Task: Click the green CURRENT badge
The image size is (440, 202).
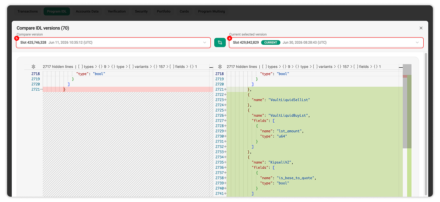Action: coord(271,43)
